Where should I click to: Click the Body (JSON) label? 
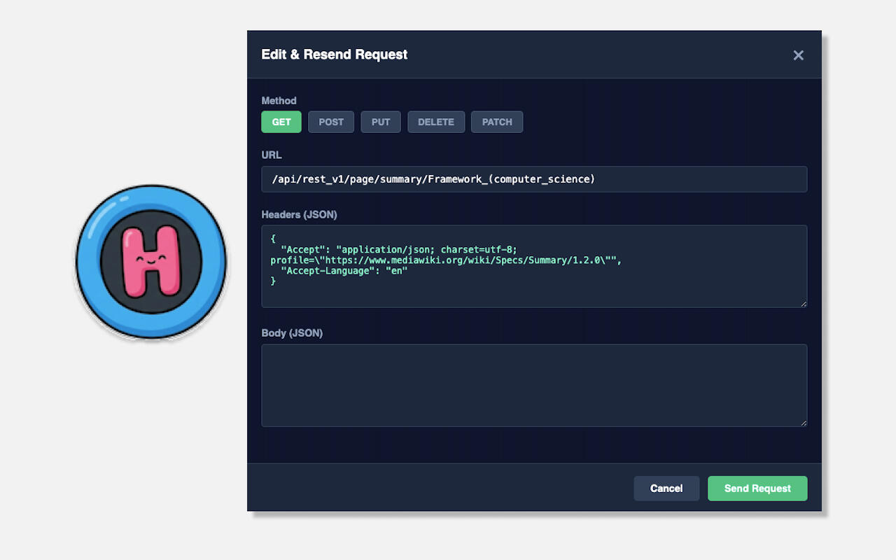(x=292, y=333)
